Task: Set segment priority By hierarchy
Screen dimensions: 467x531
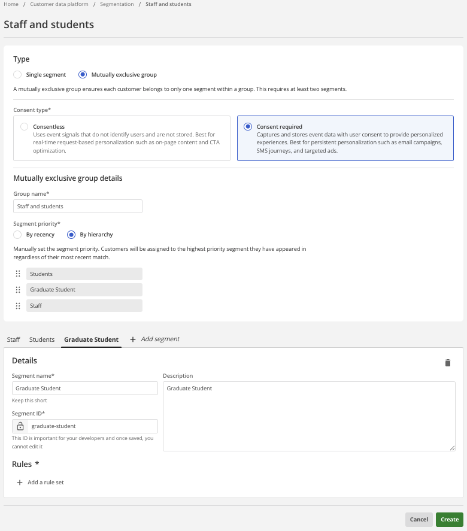Action: tap(71, 234)
